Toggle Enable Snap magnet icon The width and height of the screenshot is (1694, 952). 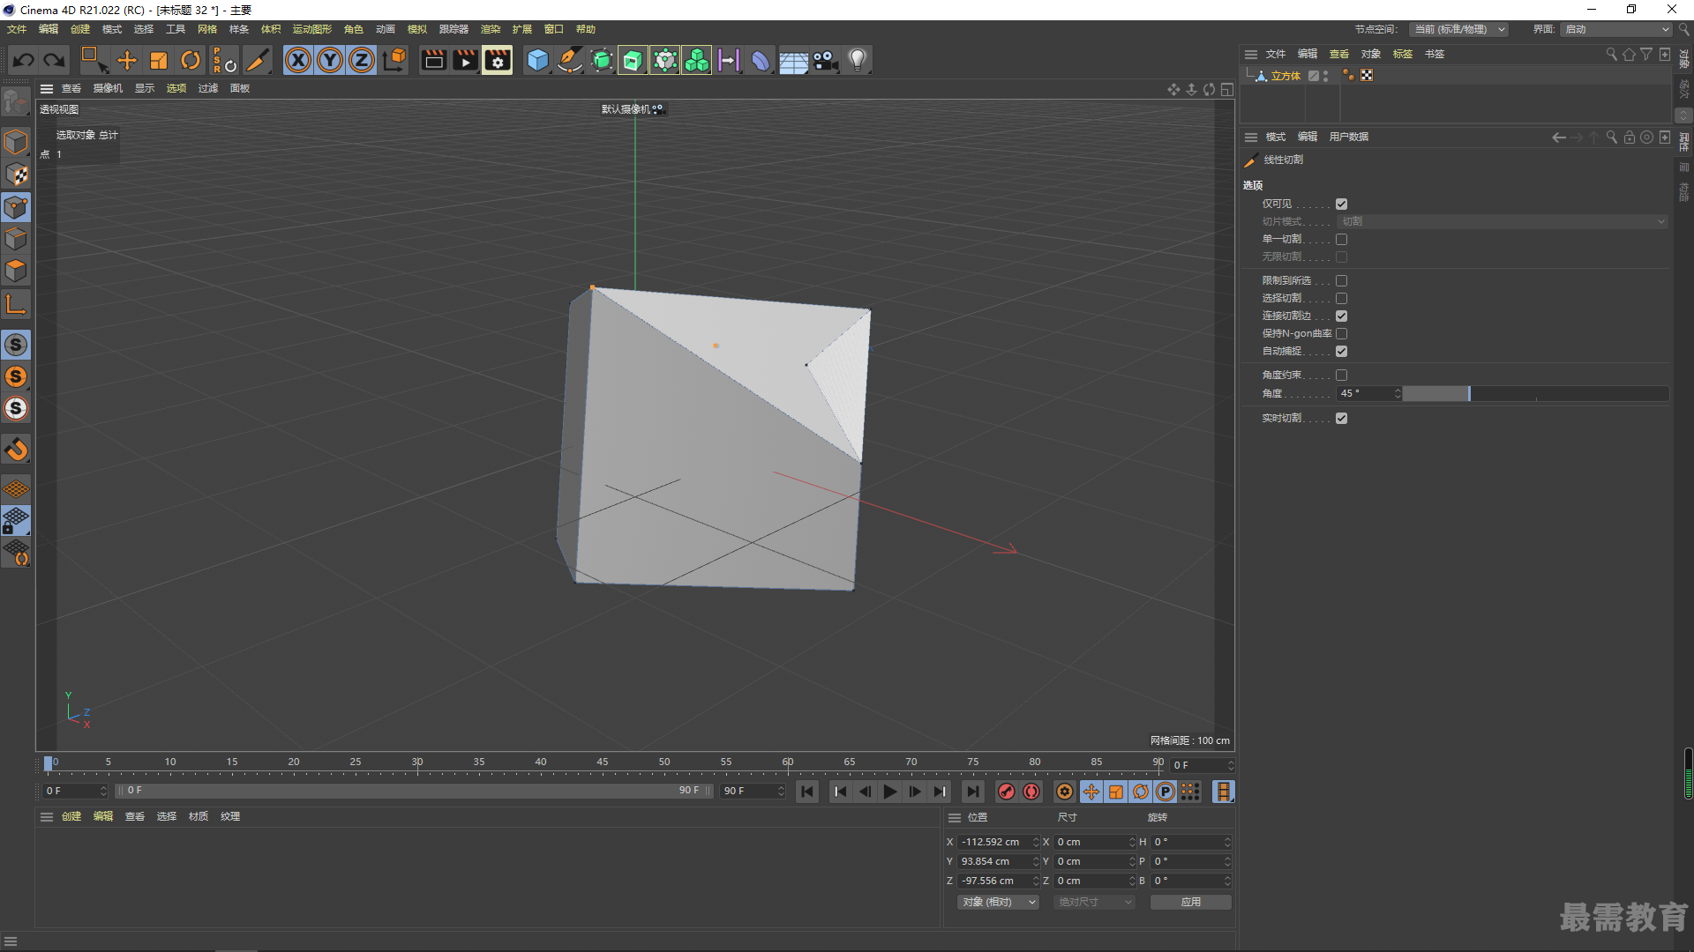coord(16,450)
